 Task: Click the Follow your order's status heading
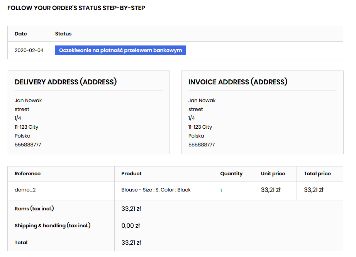[76, 8]
